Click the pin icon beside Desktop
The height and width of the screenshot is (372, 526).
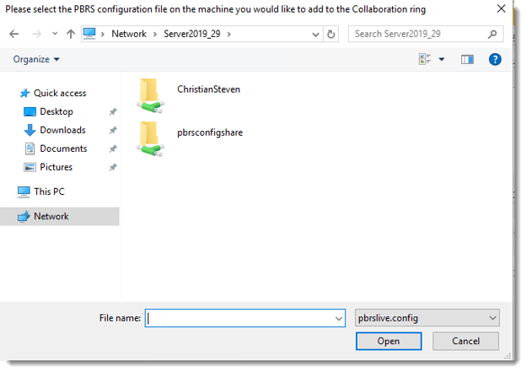[x=113, y=112]
